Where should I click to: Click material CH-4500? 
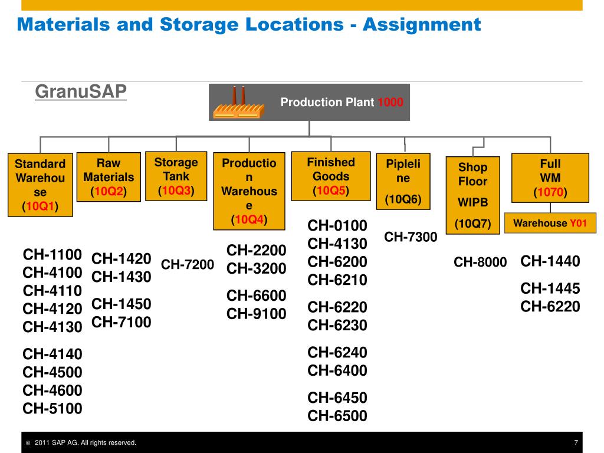[52, 372]
